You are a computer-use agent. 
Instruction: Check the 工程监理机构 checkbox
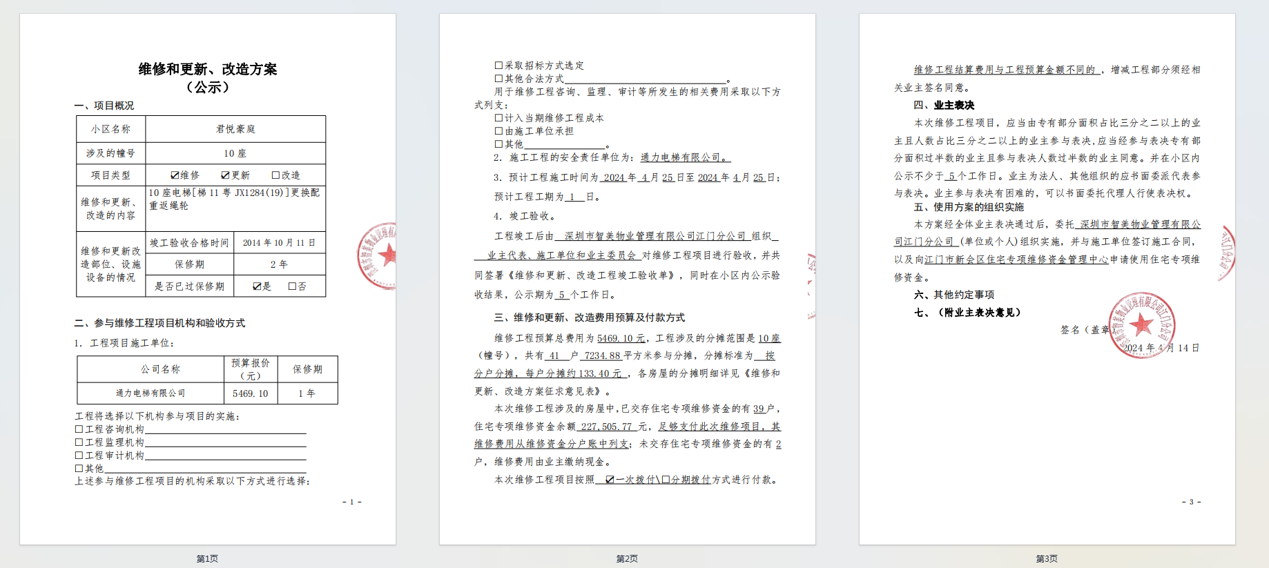click(x=79, y=442)
